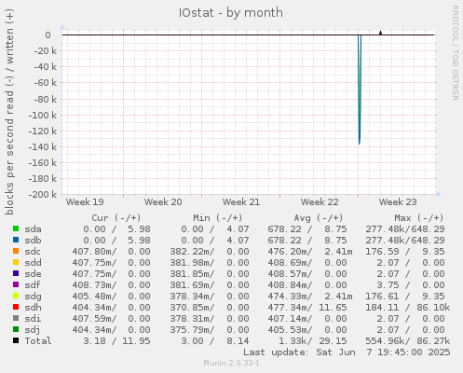Select the 'sdh' legend label
Screen dimensions: 463x373
(x=33, y=308)
